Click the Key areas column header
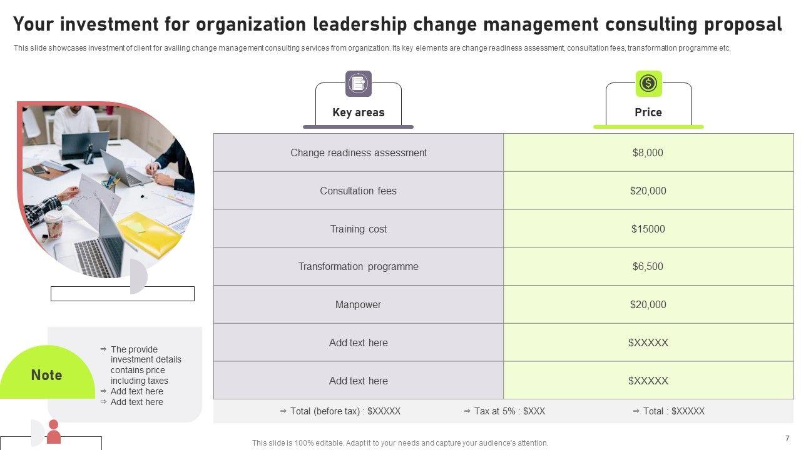The image size is (801, 450). (x=359, y=112)
